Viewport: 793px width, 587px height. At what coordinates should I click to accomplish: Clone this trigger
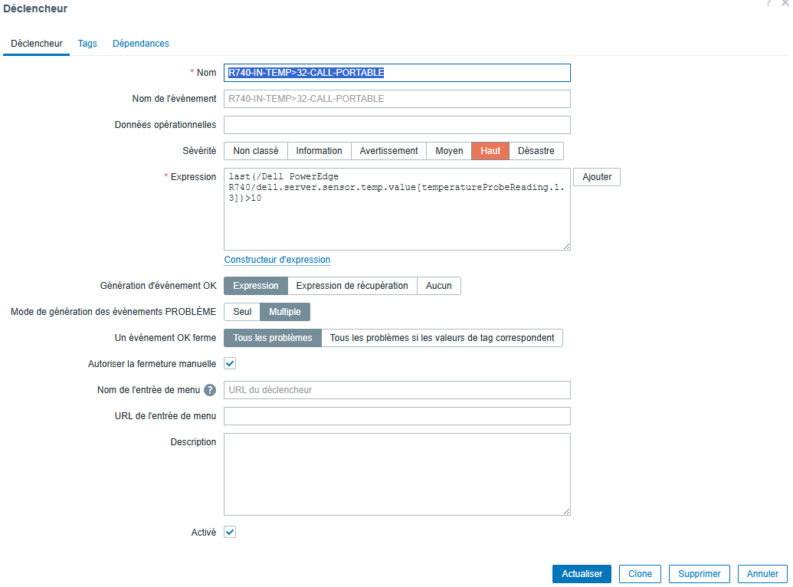click(x=640, y=574)
